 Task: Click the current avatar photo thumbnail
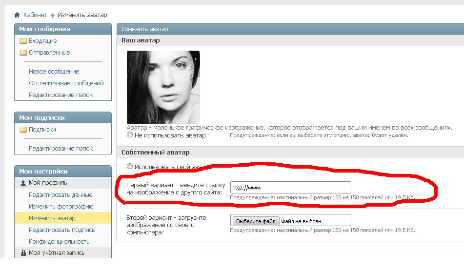coord(163,87)
